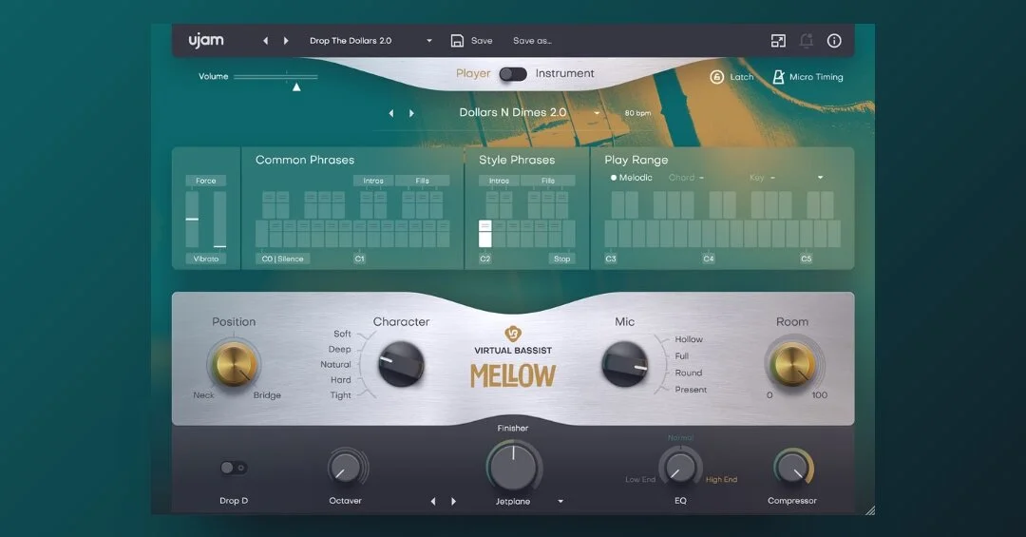The height and width of the screenshot is (537, 1026).
Task: Click the highlighted C2 key in Style Phrases
Action: point(484,234)
